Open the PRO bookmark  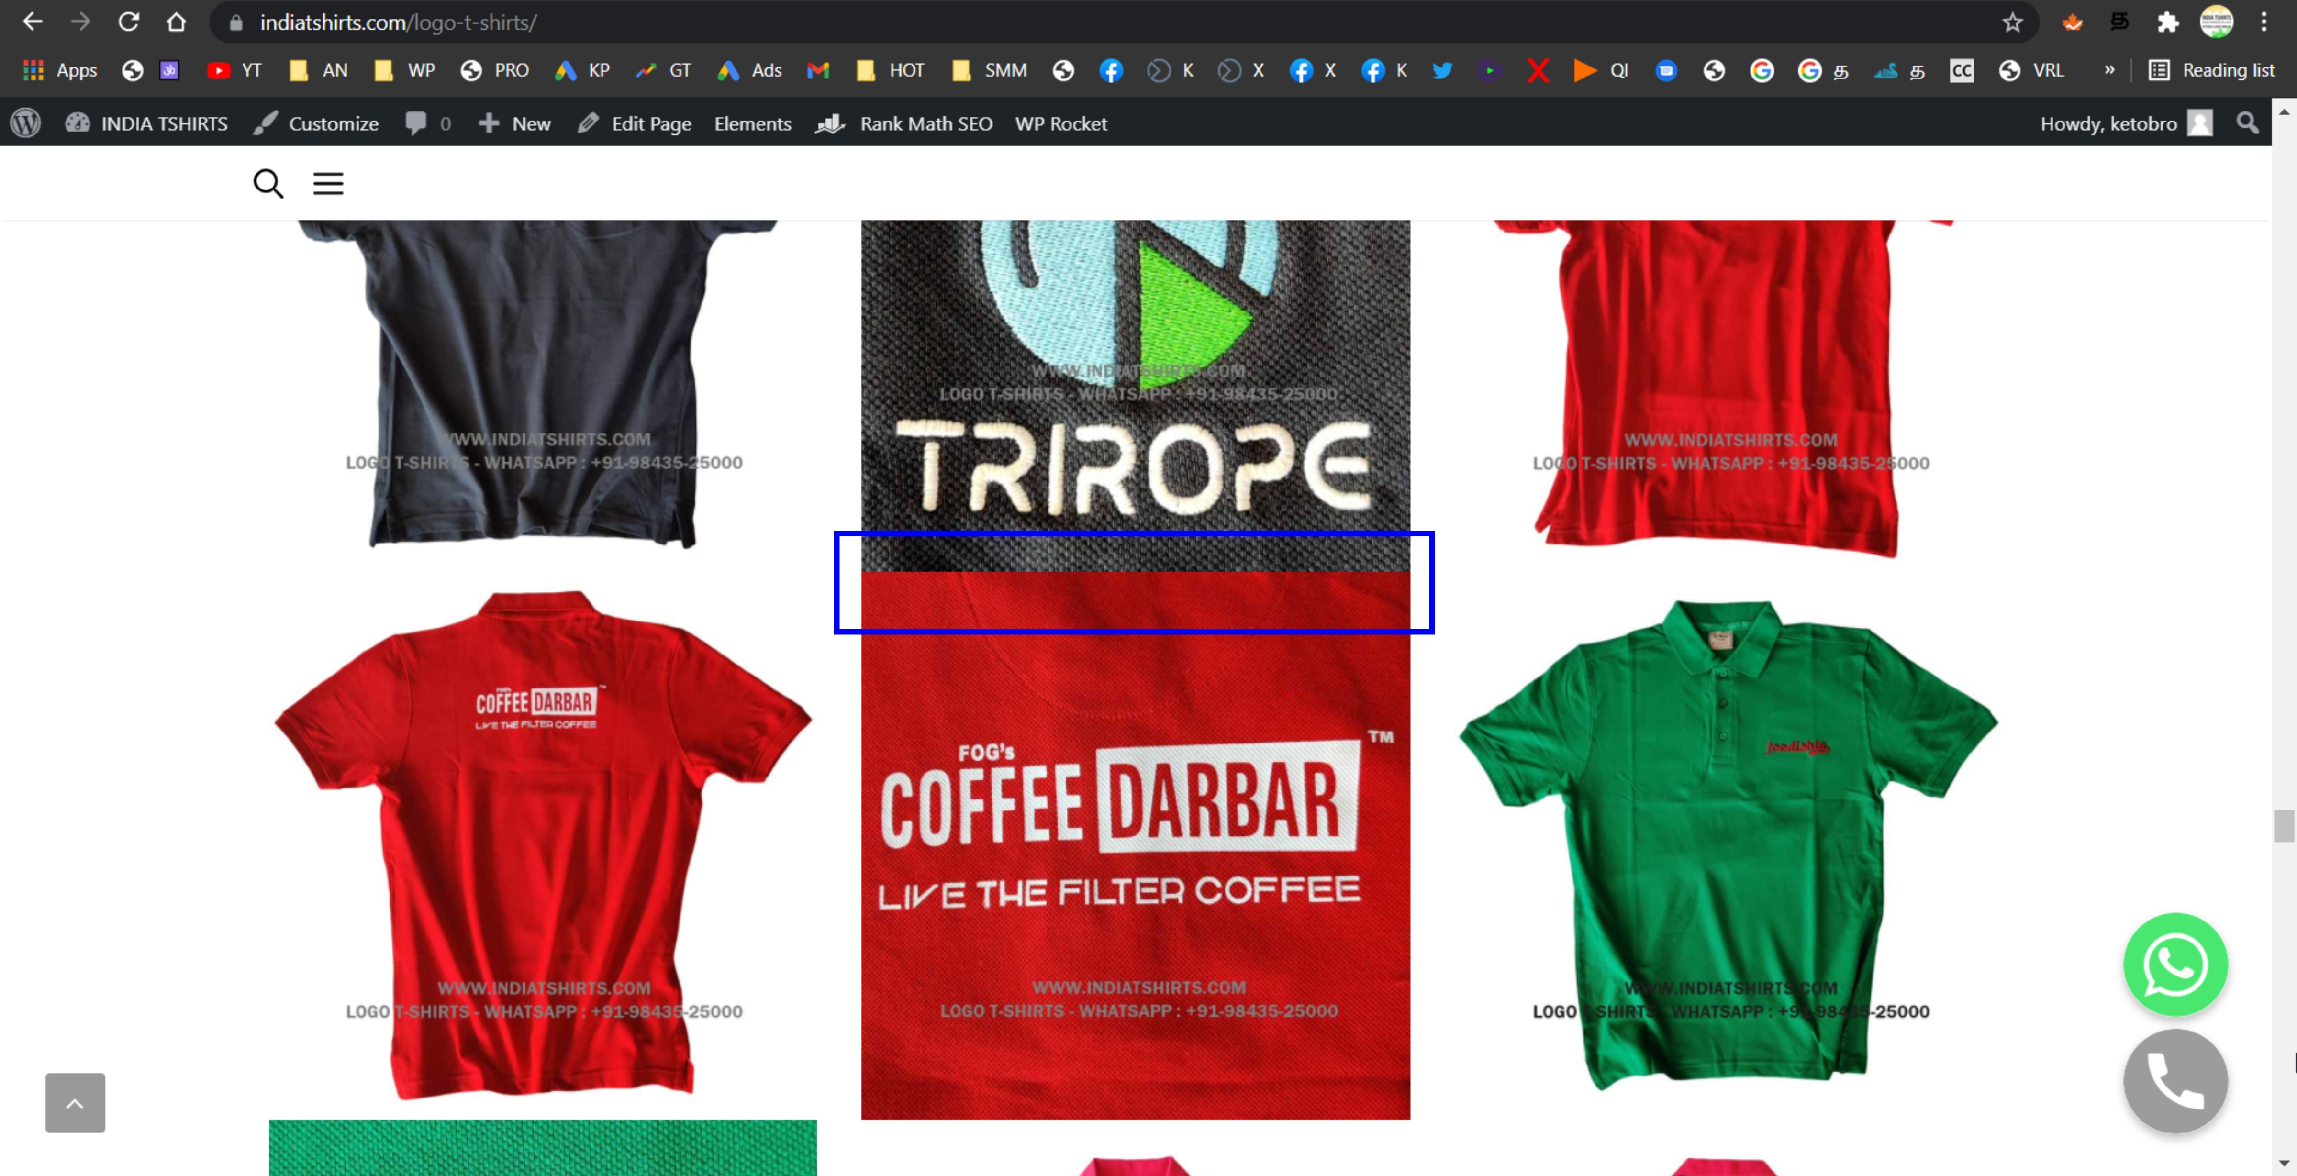[495, 70]
